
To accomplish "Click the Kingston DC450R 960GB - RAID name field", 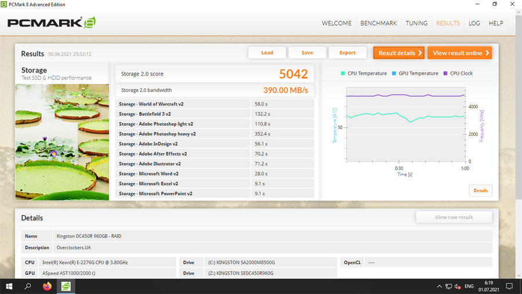I will pyautogui.click(x=273, y=236).
